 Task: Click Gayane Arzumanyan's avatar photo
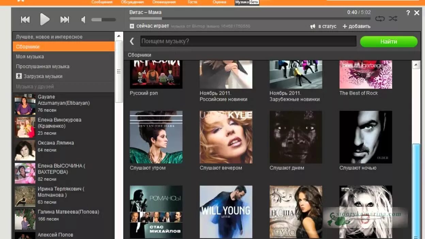25,104
